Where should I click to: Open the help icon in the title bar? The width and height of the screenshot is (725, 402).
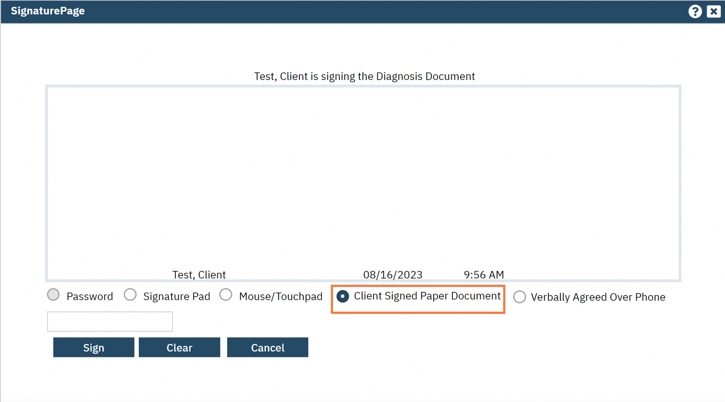(695, 11)
